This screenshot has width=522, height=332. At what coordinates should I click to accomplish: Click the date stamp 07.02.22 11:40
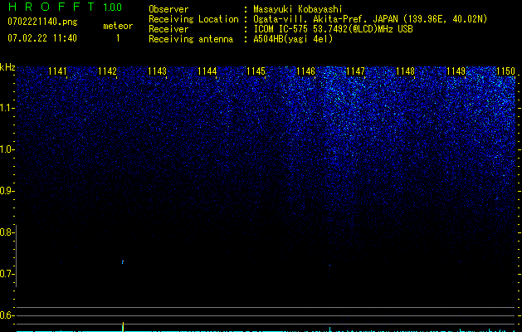pyautogui.click(x=42, y=38)
